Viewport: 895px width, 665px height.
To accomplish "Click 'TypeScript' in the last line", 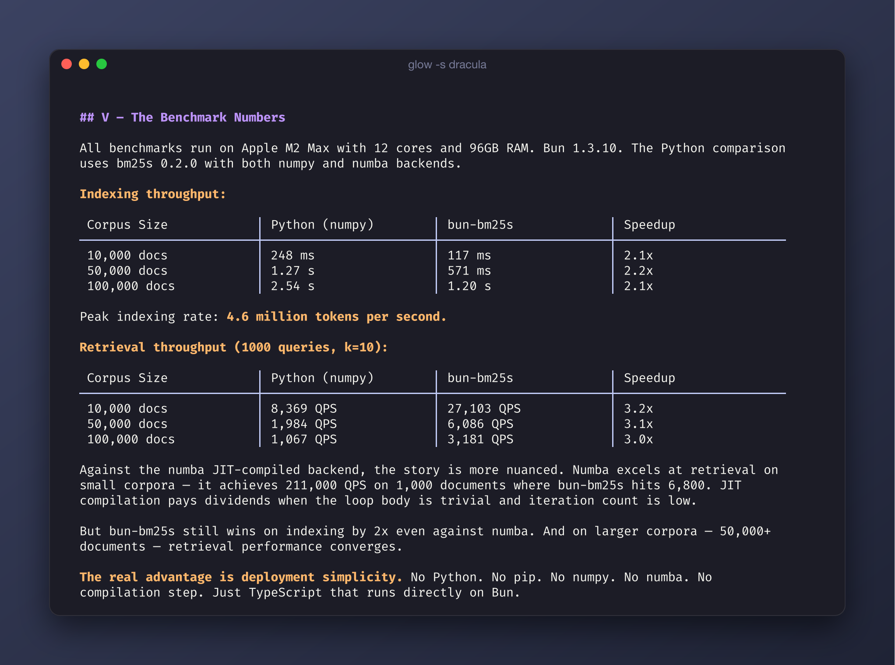I will pos(285,592).
